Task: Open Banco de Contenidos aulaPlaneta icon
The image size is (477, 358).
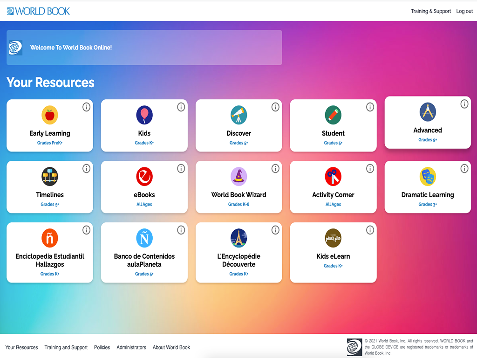Action: click(144, 238)
